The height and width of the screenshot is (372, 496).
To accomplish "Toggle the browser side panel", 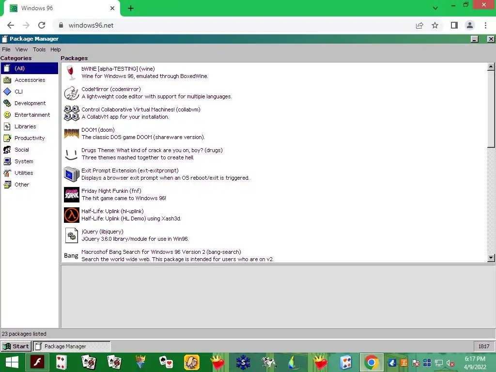I will (454, 25).
